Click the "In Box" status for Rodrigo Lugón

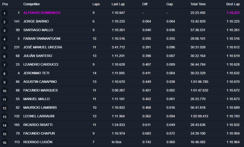click(x=116, y=142)
